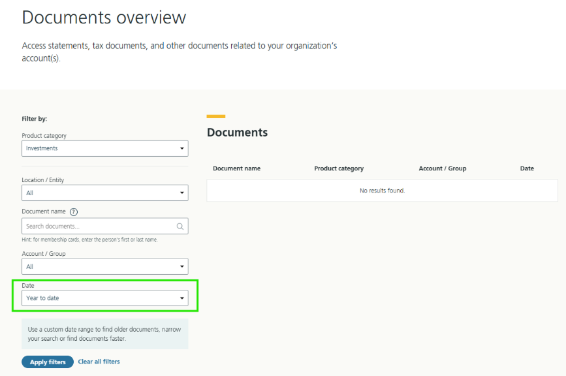Click the Clear all filters link

[x=99, y=362]
